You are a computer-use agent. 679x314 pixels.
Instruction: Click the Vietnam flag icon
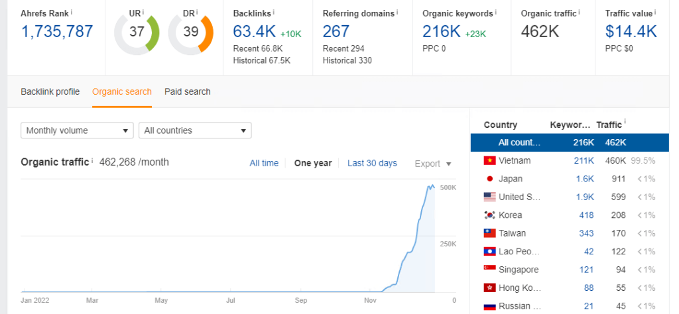[x=489, y=160]
